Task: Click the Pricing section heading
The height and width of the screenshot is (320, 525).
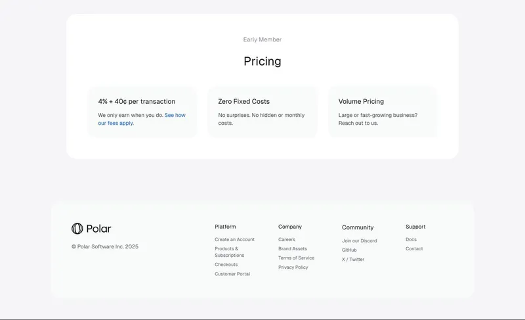Action: 262,61
